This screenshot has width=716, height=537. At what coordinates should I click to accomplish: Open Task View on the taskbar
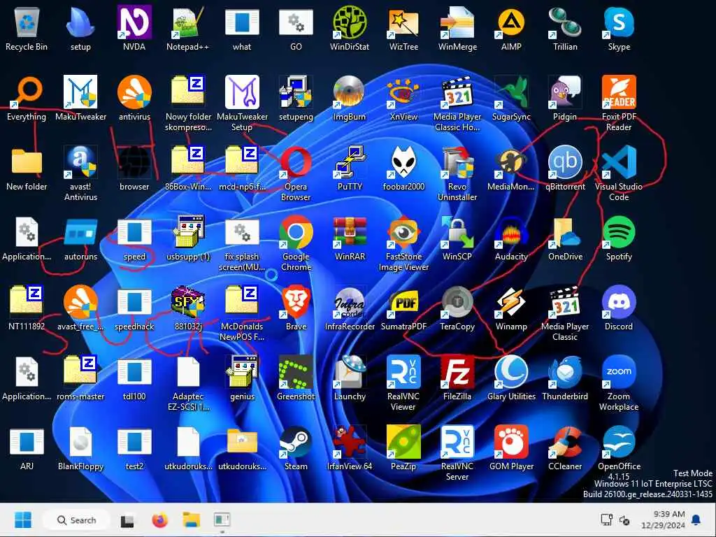coord(127,520)
